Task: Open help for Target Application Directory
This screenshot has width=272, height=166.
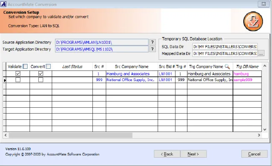Action: tap(152, 49)
